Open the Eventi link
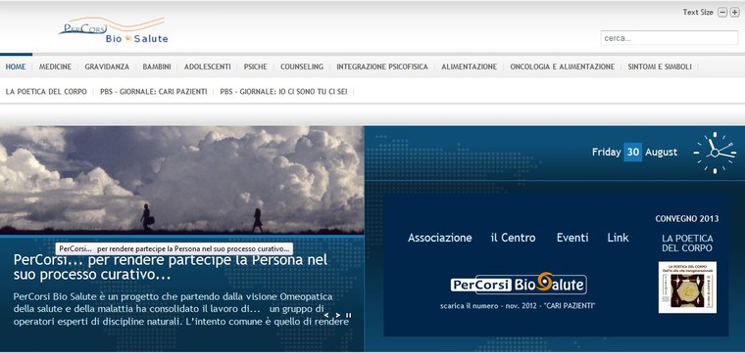This screenshot has height=353, width=745. pos(572,238)
